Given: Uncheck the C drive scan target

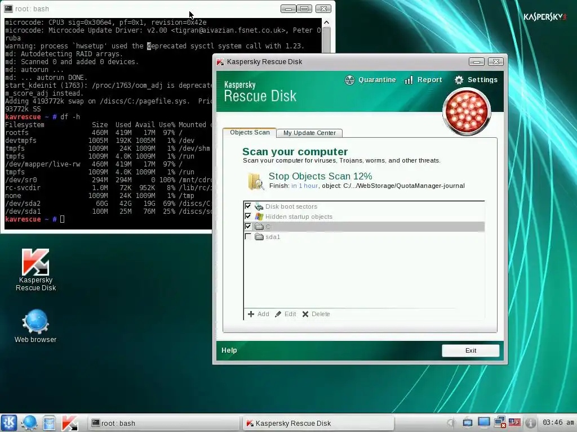Looking at the screenshot, I should (248, 226).
